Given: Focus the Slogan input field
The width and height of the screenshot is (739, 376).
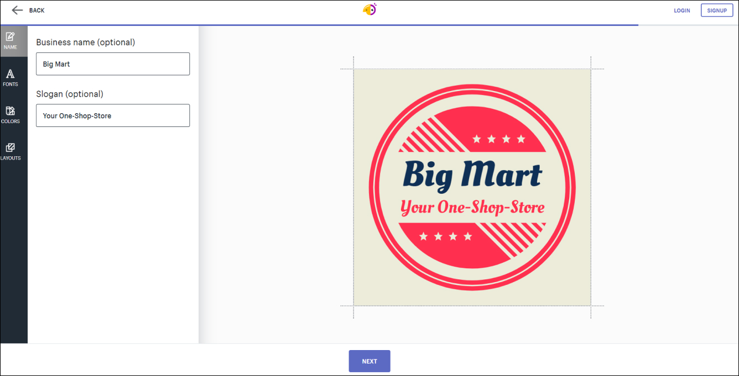Looking at the screenshot, I should pos(113,115).
